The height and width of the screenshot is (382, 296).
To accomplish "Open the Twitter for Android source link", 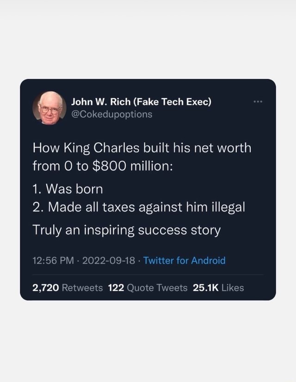I will [x=184, y=261].
